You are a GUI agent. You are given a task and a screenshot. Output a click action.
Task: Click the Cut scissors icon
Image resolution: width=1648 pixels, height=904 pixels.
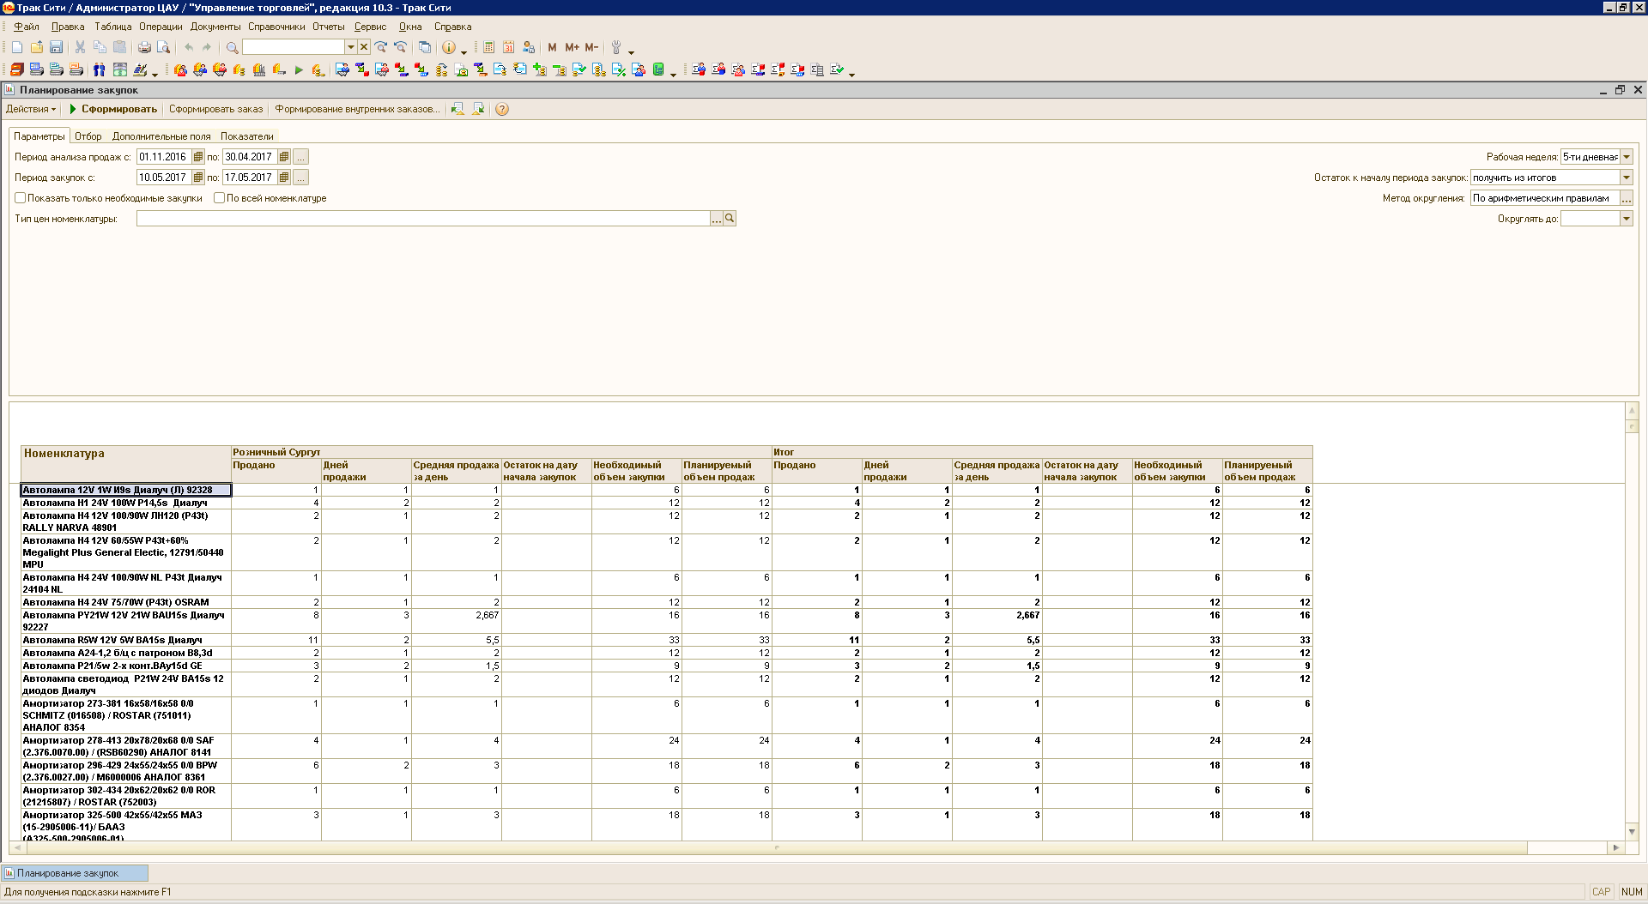(x=80, y=47)
